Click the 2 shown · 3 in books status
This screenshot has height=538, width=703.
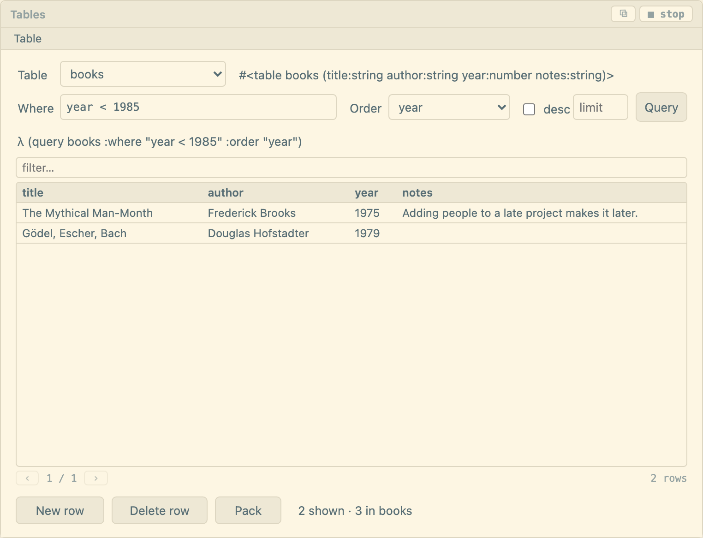(x=355, y=511)
